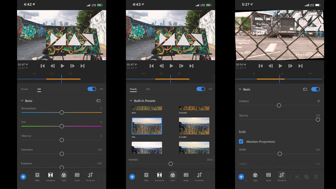The height and width of the screenshot is (189, 336).
Task: Click the scissors split icon on right phone
Action: 297,177
